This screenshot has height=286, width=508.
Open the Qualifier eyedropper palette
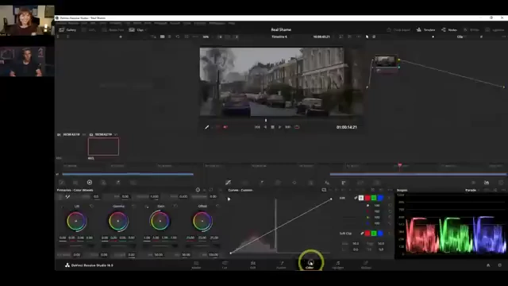(x=261, y=183)
